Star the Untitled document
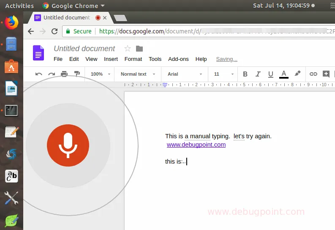 tap(128, 49)
